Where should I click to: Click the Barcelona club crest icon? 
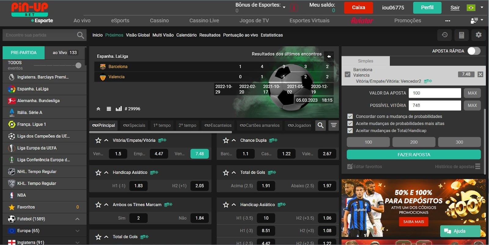pyautogui.click(x=103, y=66)
